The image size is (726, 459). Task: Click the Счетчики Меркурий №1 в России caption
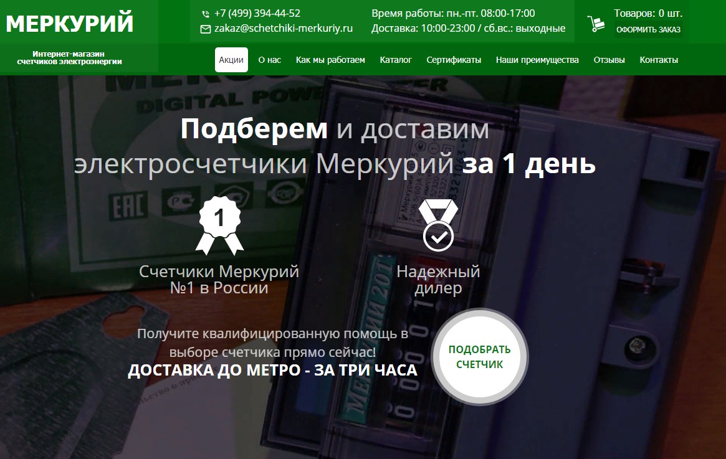(x=219, y=280)
